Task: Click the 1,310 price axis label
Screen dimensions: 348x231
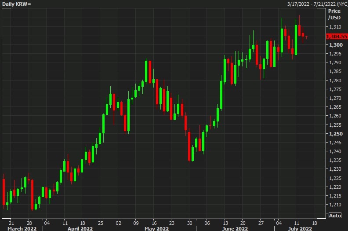Action: [335, 27]
